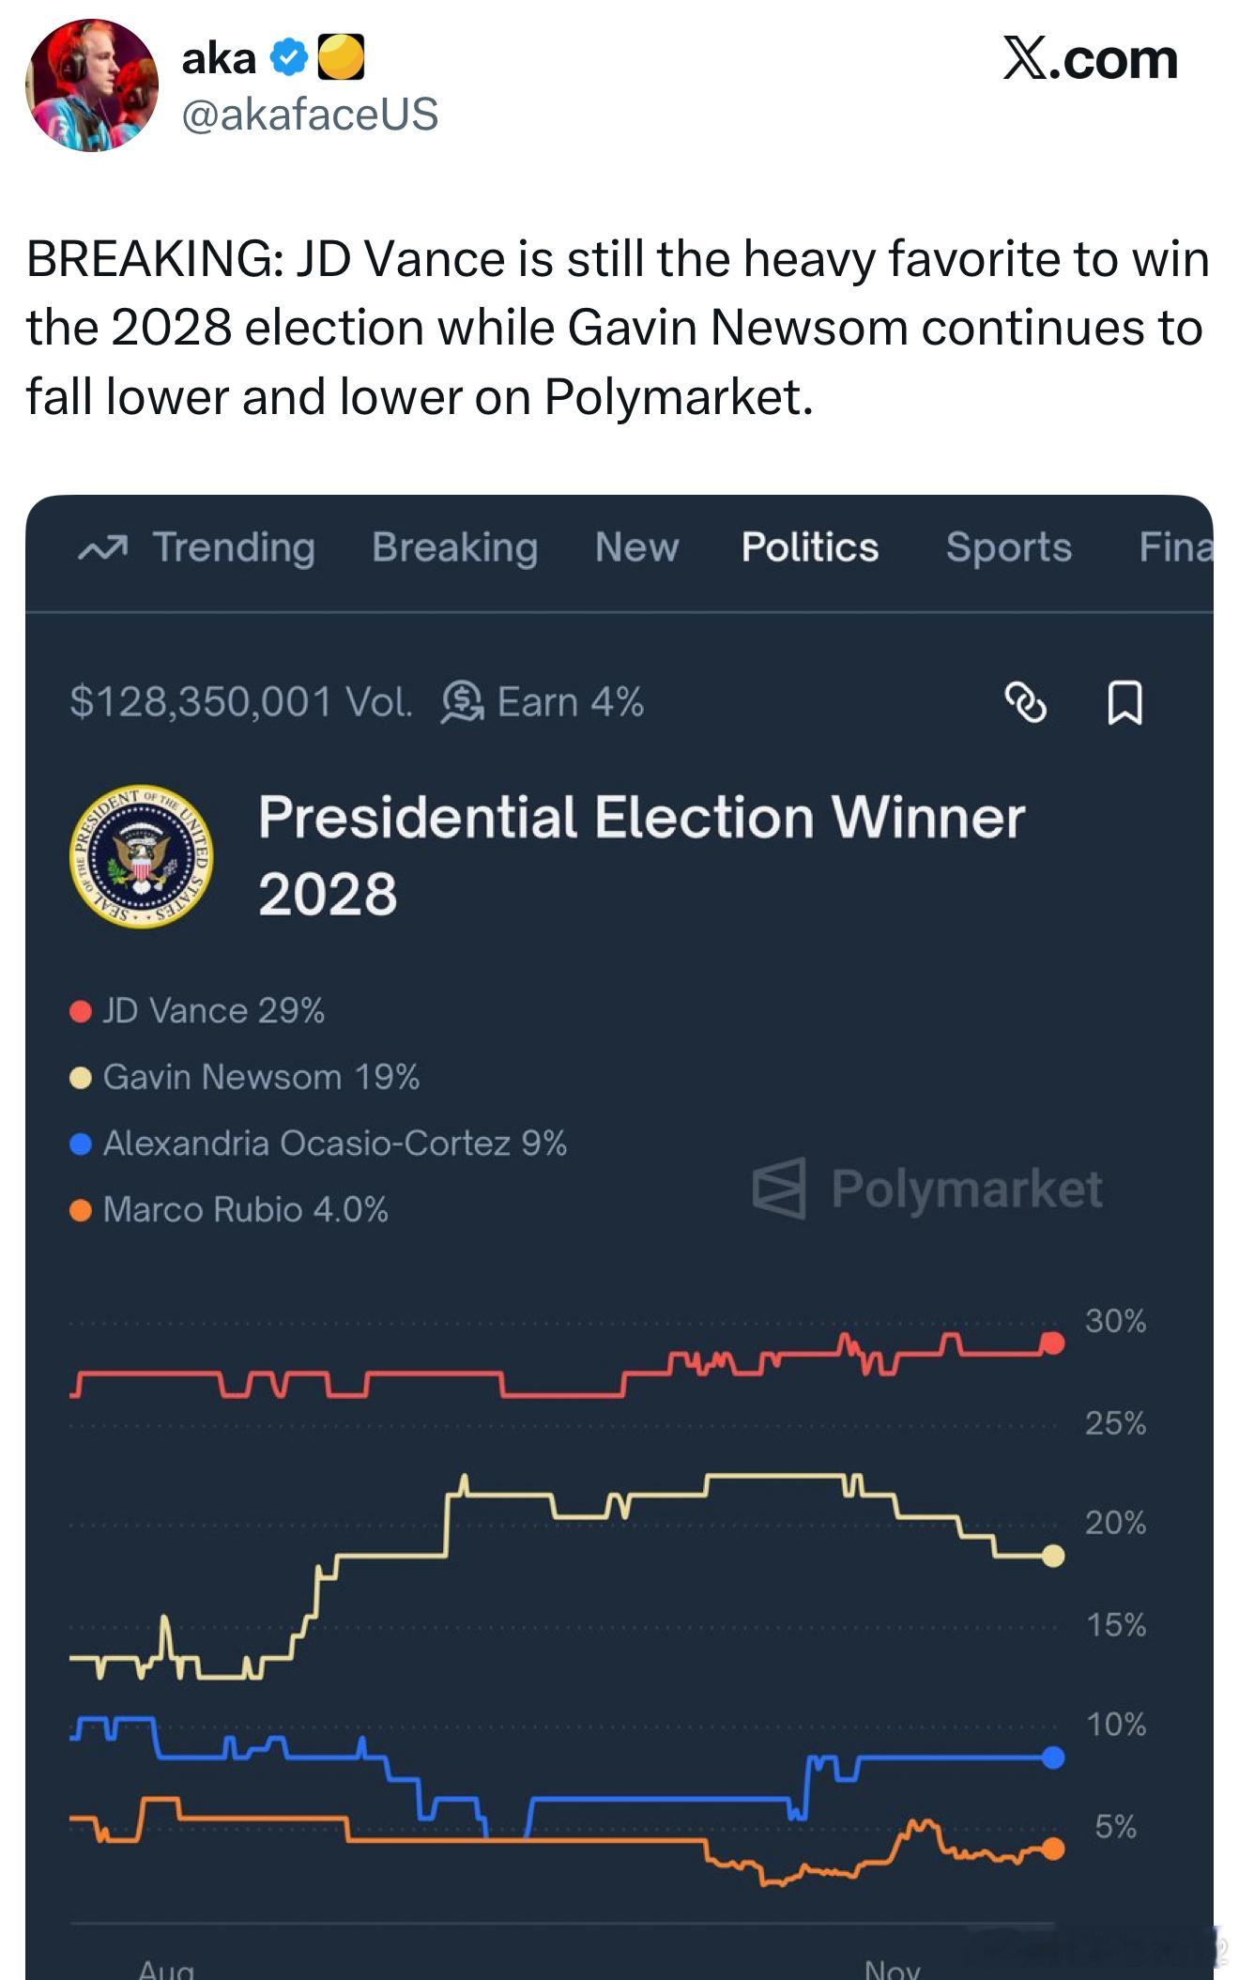Click the presidential seal market icon
Viewport: 1239px width, 1980px height.
click(x=142, y=855)
